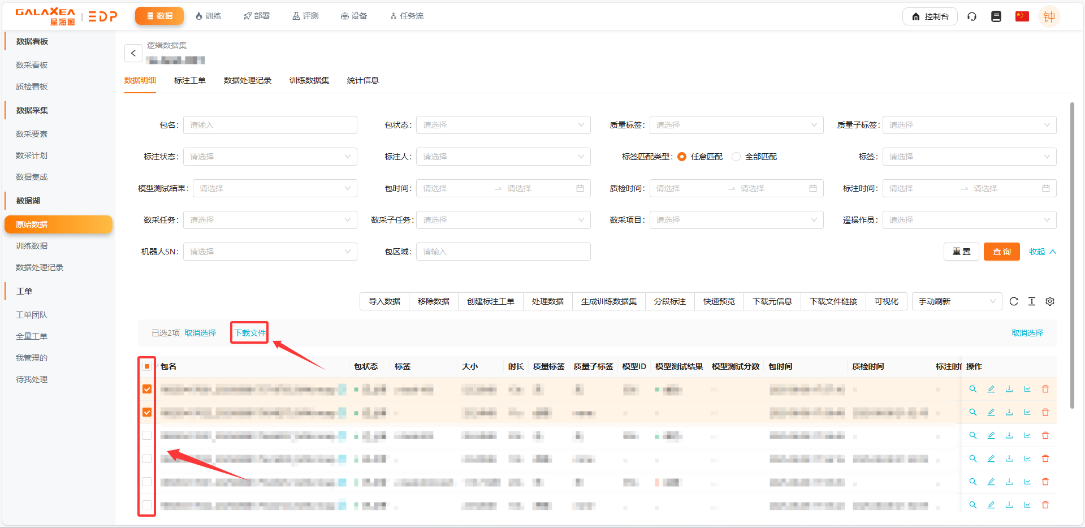Viewport: 1085px width, 528px height.
Task: Click the refresh icon in table toolbar
Action: click(1014, 301)
